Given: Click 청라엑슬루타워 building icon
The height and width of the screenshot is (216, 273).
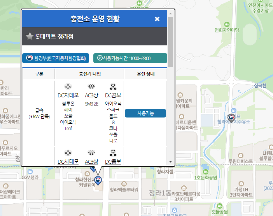Looking at the screenshot, I should pyautogui.click(x=124, y=183).
